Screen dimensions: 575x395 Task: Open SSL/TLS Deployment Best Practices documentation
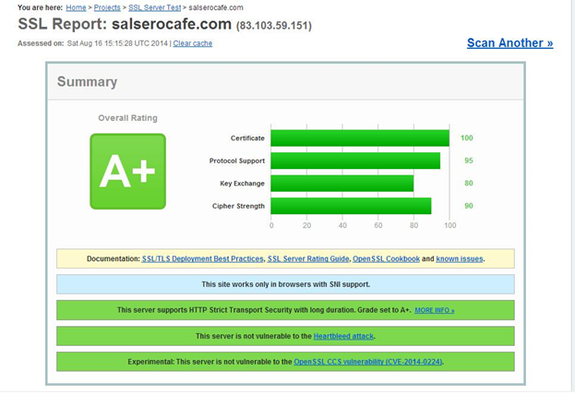203,258
